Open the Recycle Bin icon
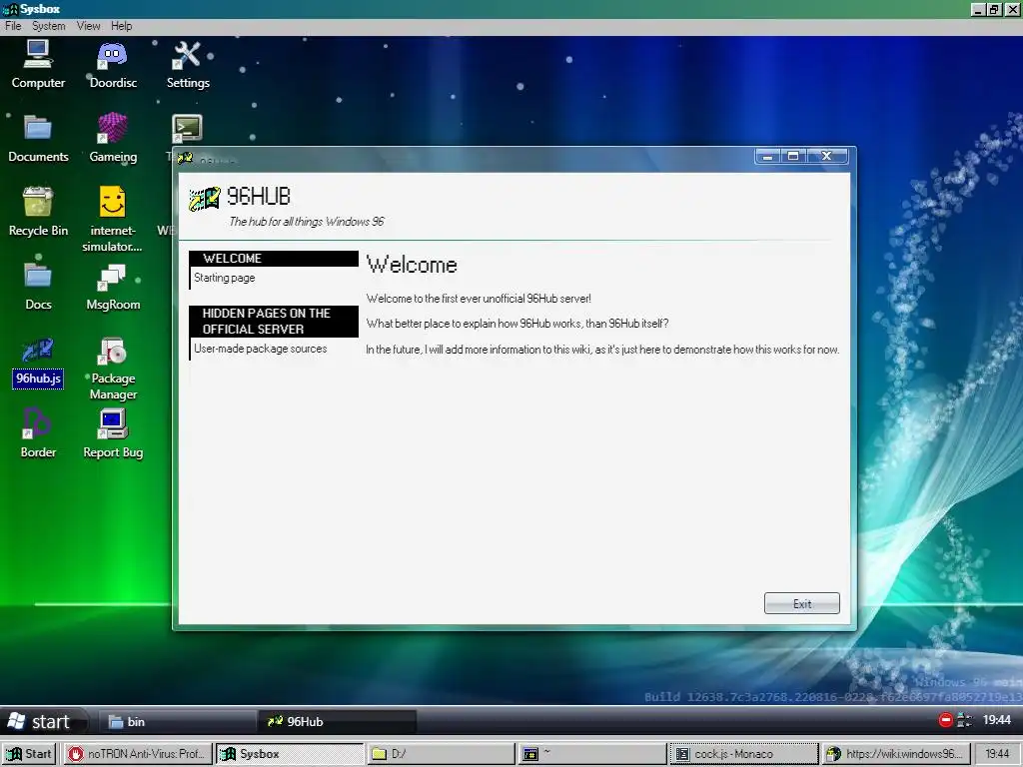This screenshot has height=767, width=1023. [38, 212]
